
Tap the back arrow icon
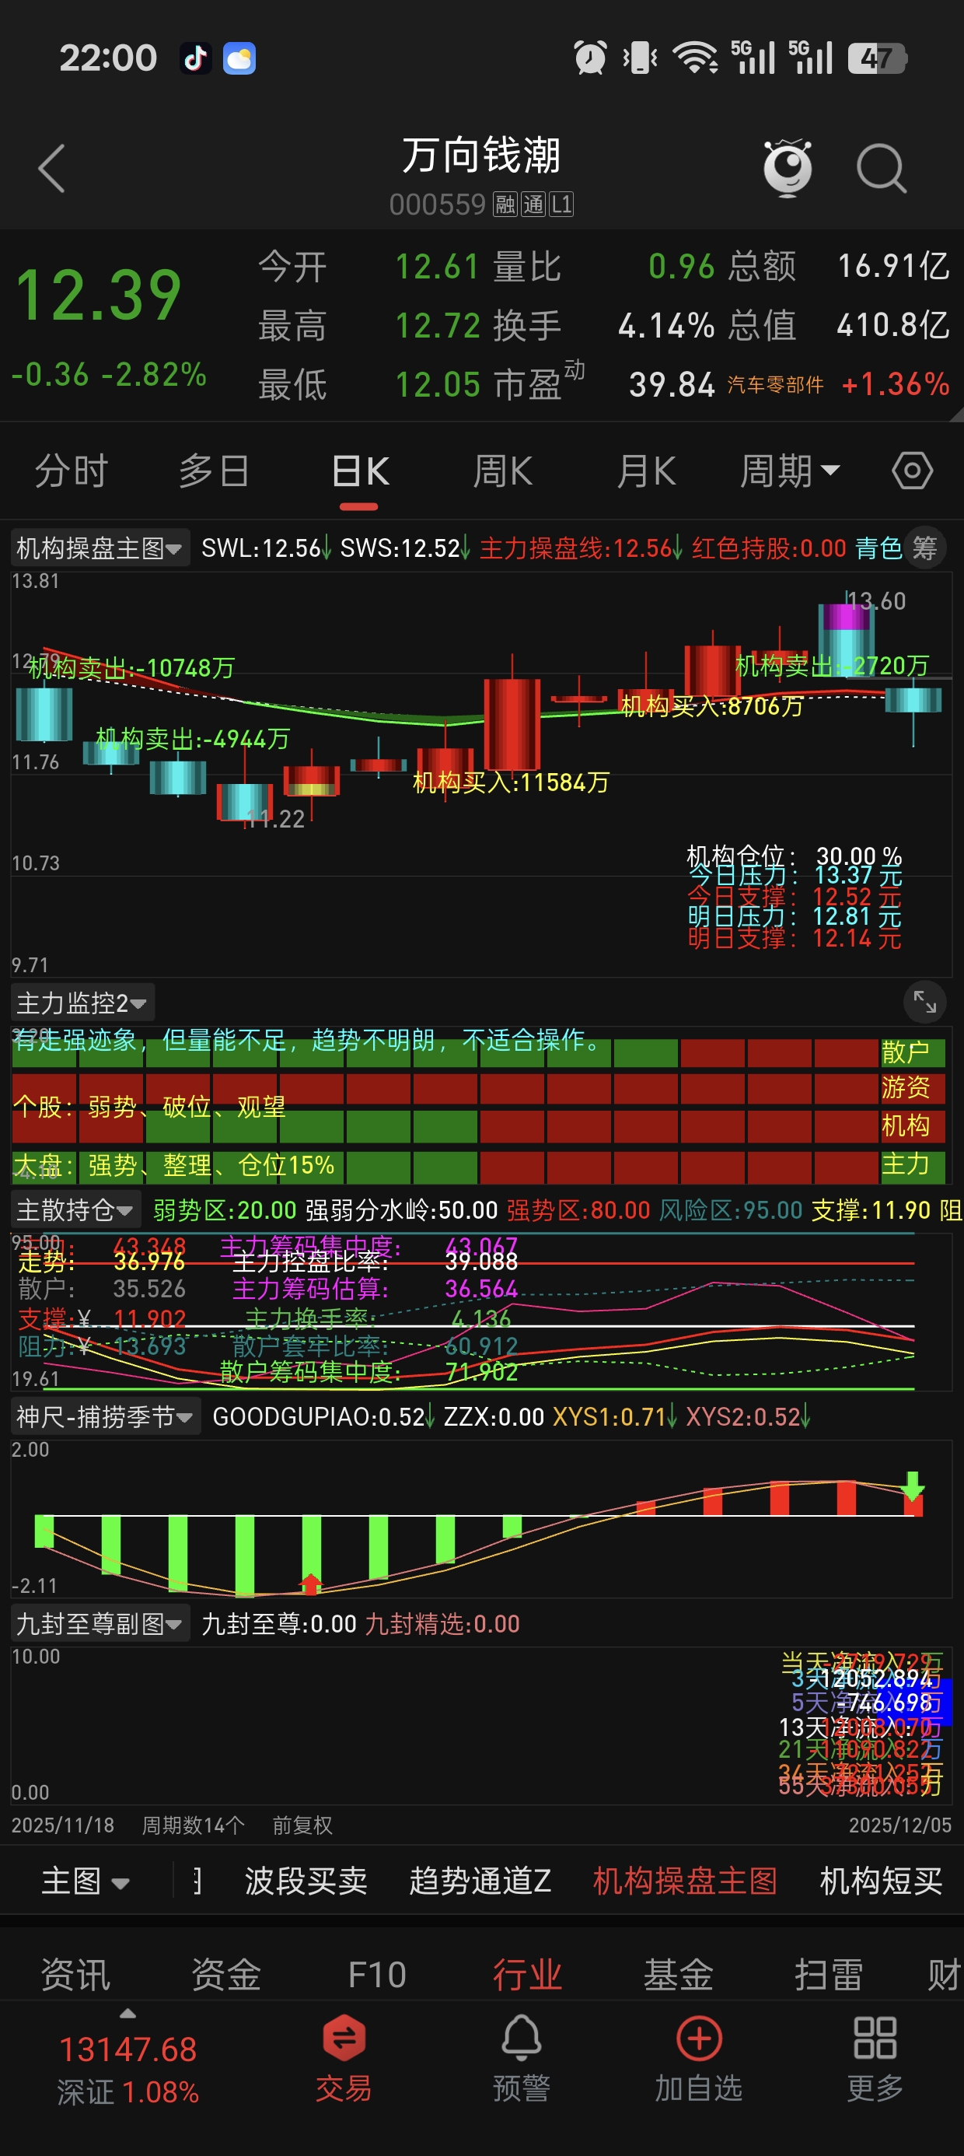tap(52, 168)
